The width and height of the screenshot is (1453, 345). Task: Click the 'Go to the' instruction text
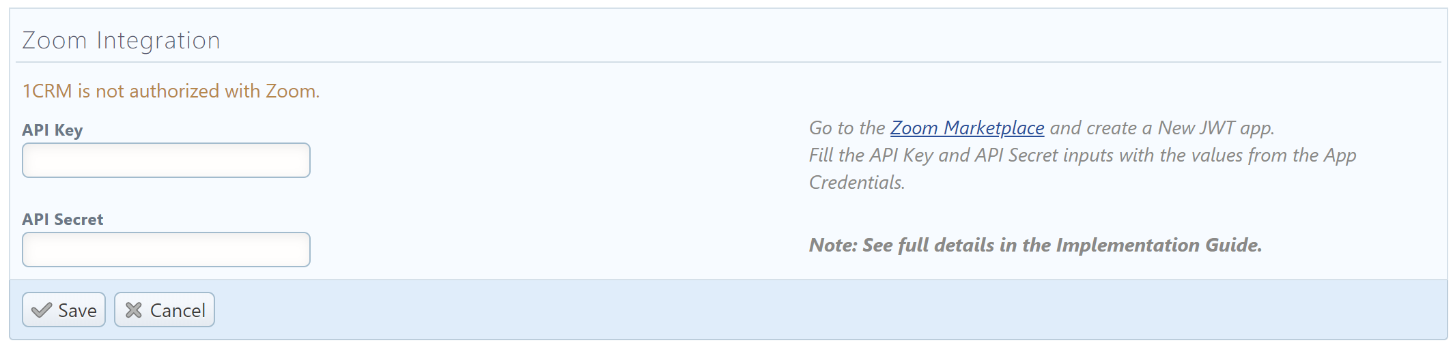pos(847,128)
